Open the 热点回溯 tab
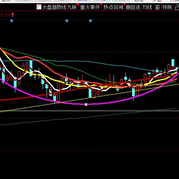This screenshot has height=179, width=179. pyautogui.click(x=113, y=7)
